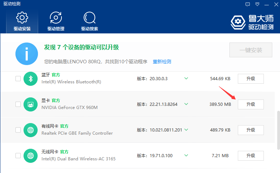Click the 无线网卡 globe icon
This screenshot has height=173, width=280.
point(31,156)
